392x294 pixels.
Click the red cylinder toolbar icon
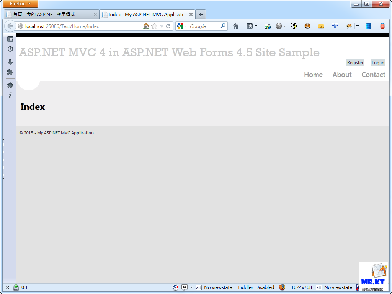pos(382,26)
